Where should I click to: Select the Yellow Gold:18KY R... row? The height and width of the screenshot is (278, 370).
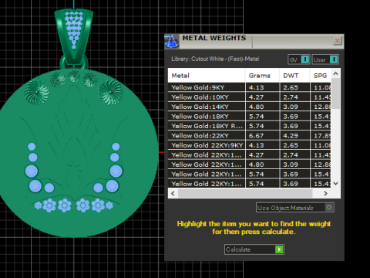point(250,126)
